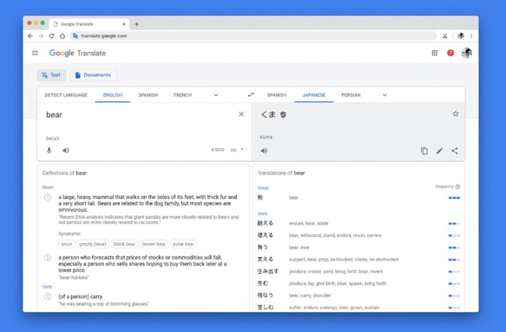Open the Google apps grid
The width and height of the screenshot is (506, 332).
[x=435, y=53]
